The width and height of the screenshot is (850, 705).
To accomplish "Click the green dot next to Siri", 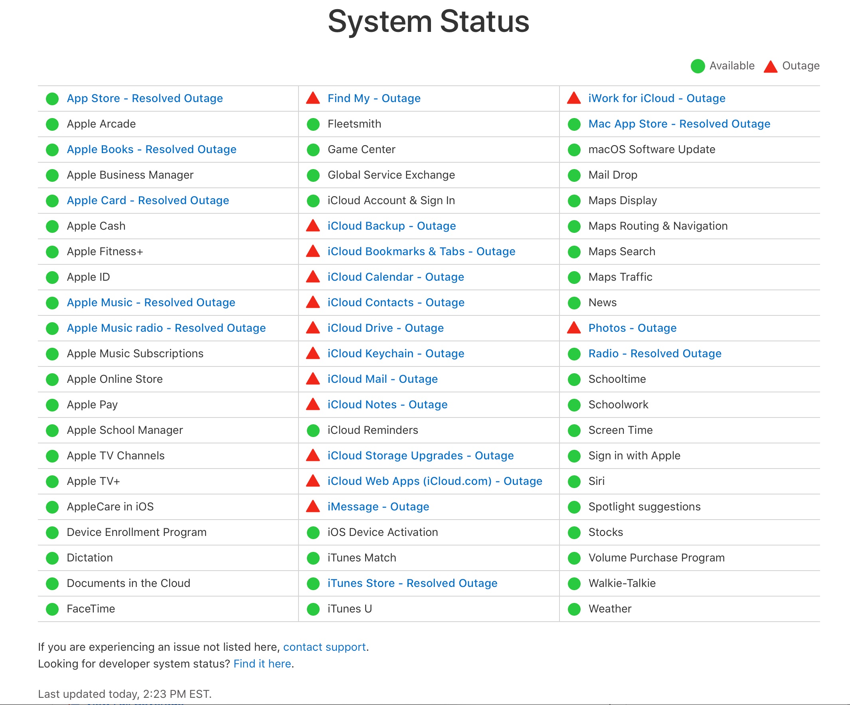I will (x=574, y=481).
